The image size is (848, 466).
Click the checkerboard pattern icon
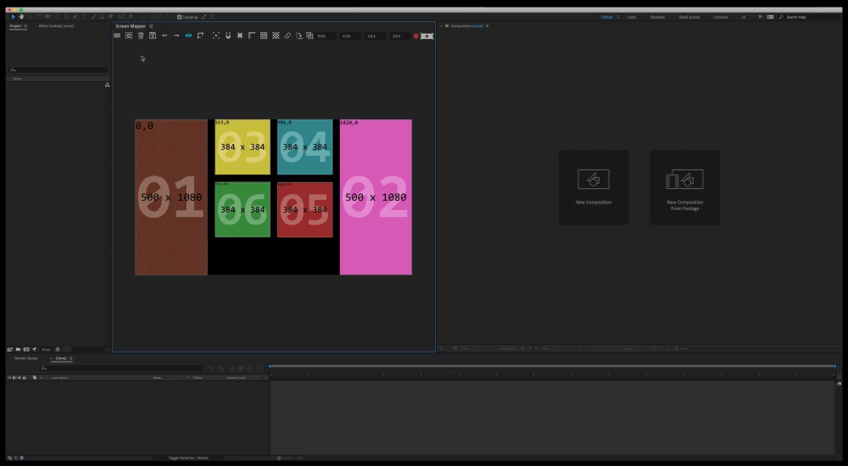pos(276,36)
